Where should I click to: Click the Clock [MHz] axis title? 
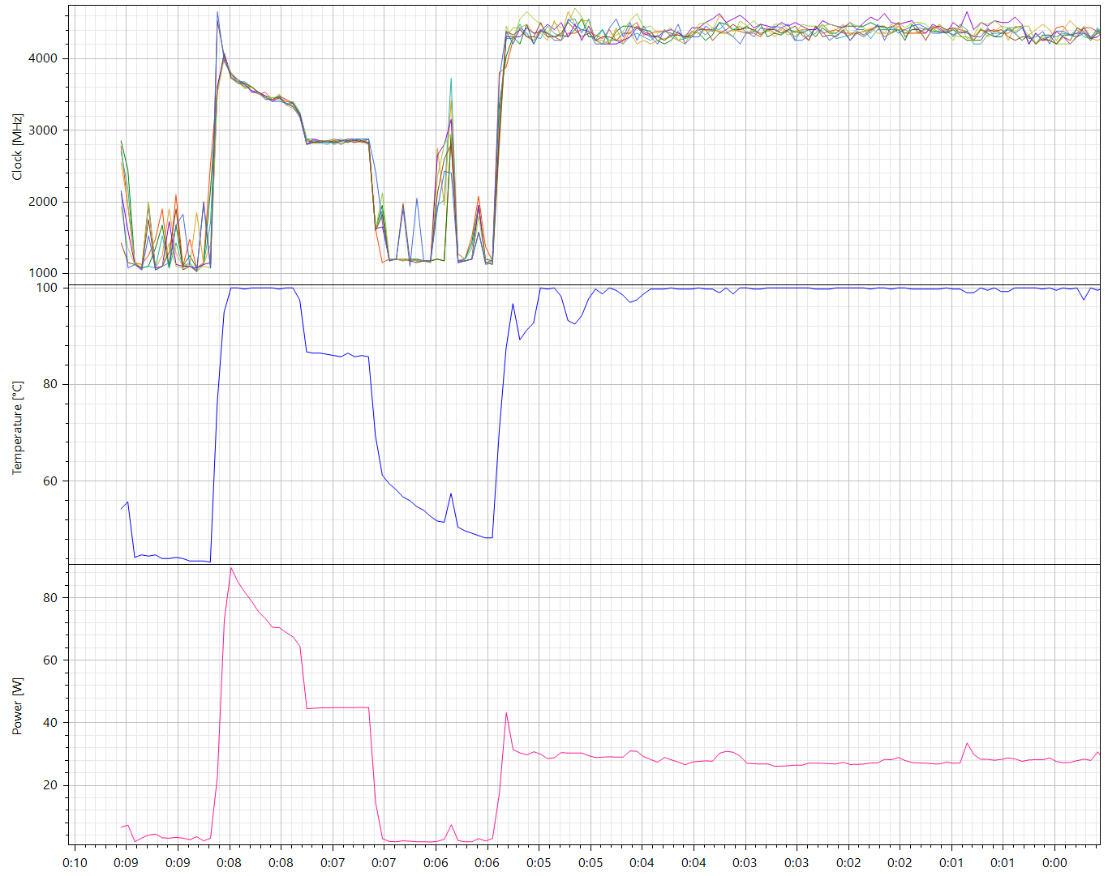click(17, 147)
